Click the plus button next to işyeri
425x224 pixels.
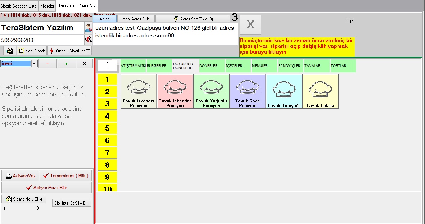pyautogui.click(x=67, y=64)
